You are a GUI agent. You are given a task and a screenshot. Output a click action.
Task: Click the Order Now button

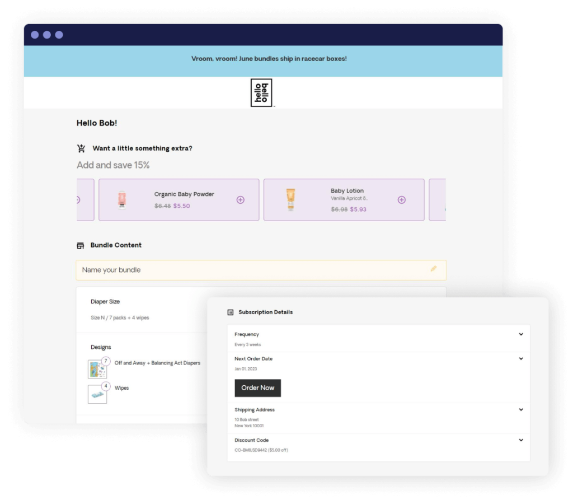(x=257, y=387)
